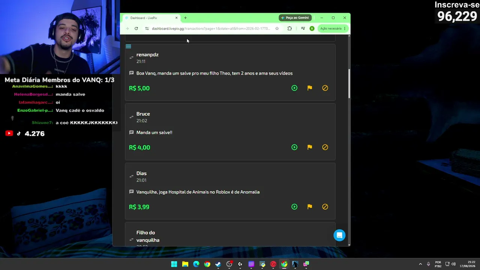Close the 'Dashboard - LivePix' tab

176,18
